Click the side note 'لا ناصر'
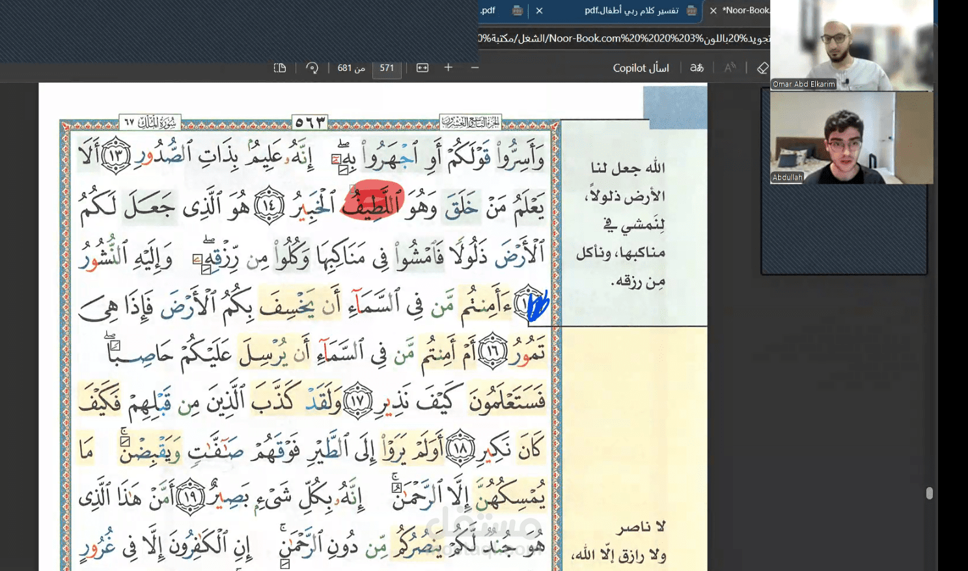This screenshot has height=571, width=968. point(642,527)
